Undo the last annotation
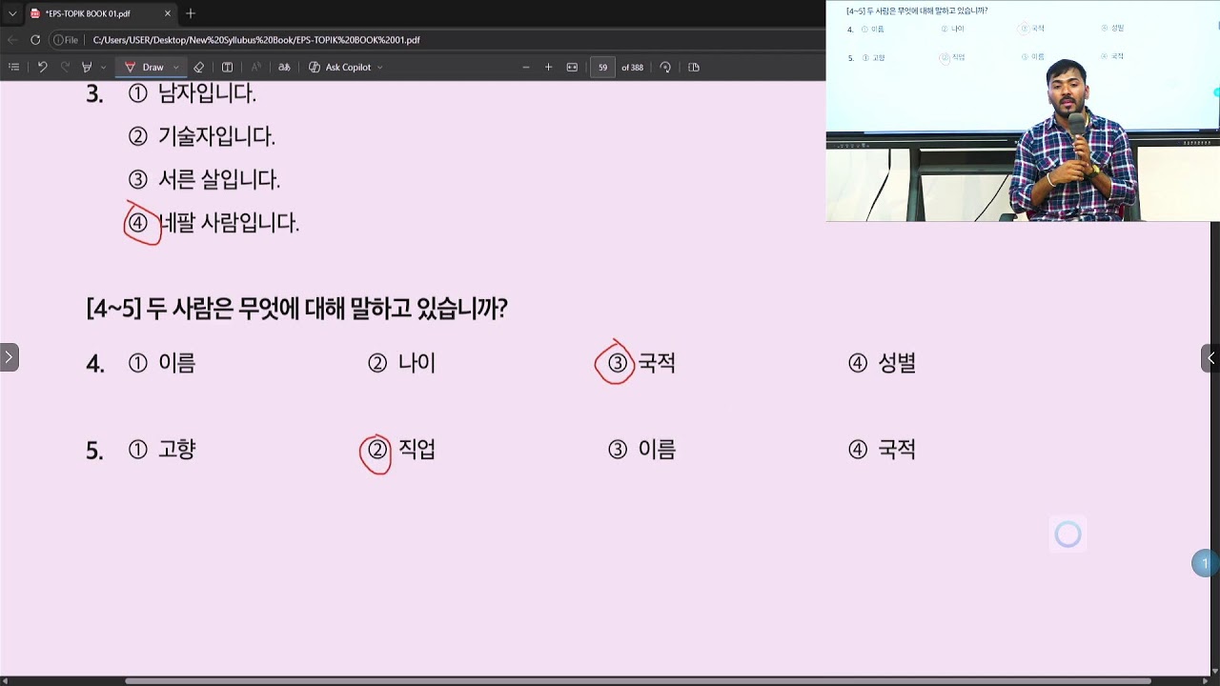 42,67
